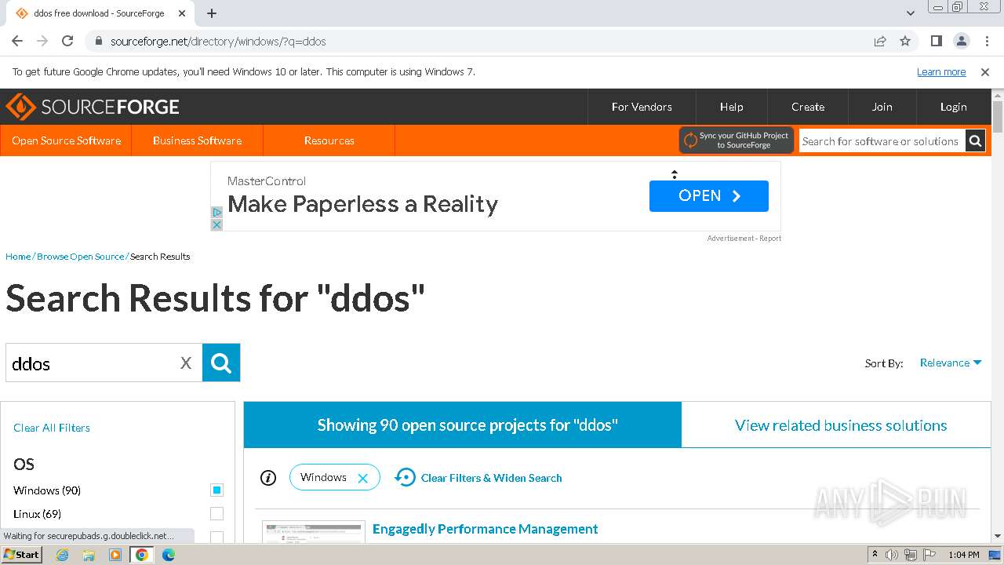
Task: Click the info circle icon
Action: [268, 478]
